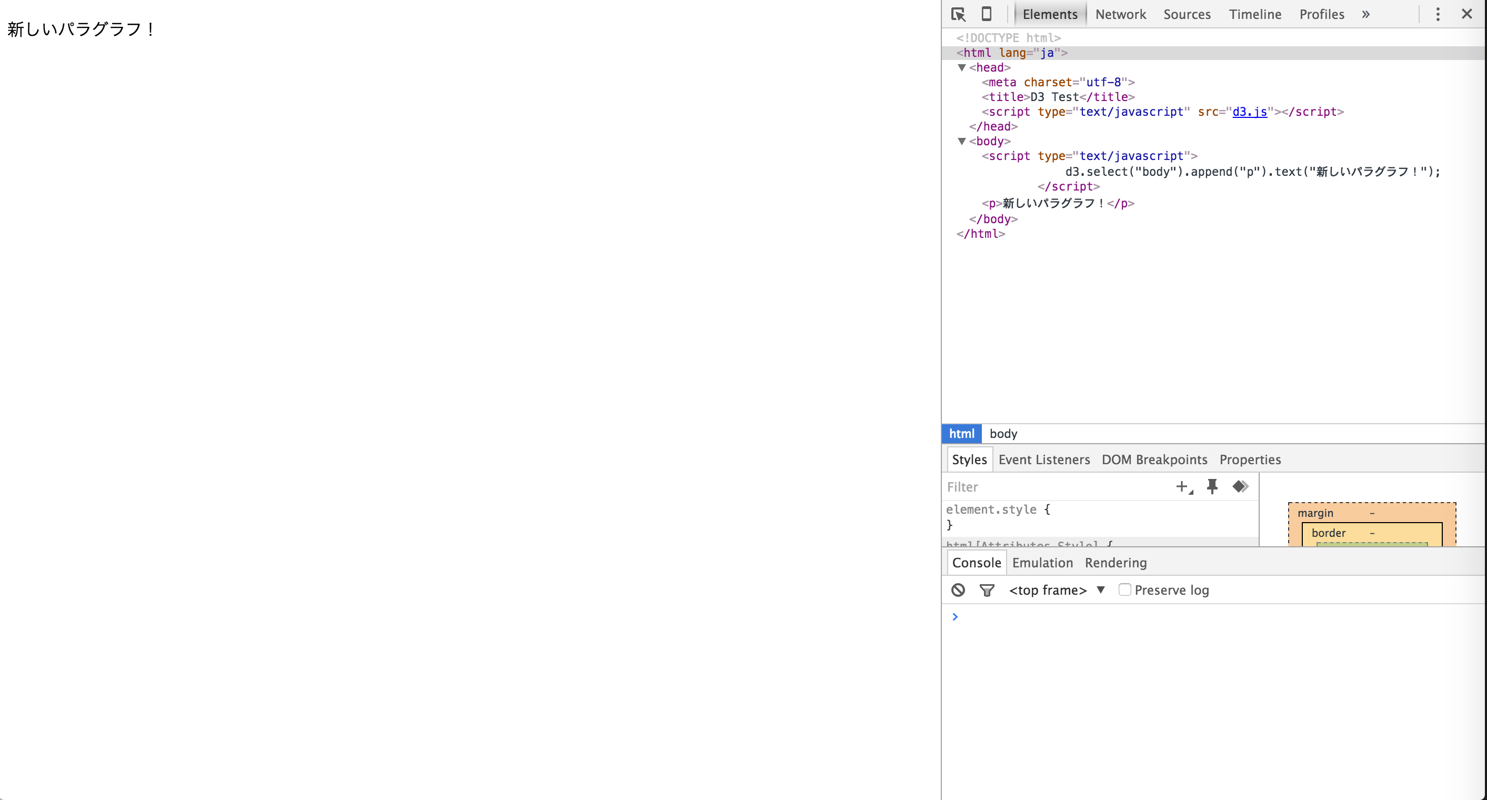Enable the Preserve log checkbox

pyautogui.click(x=1124, y=590)
